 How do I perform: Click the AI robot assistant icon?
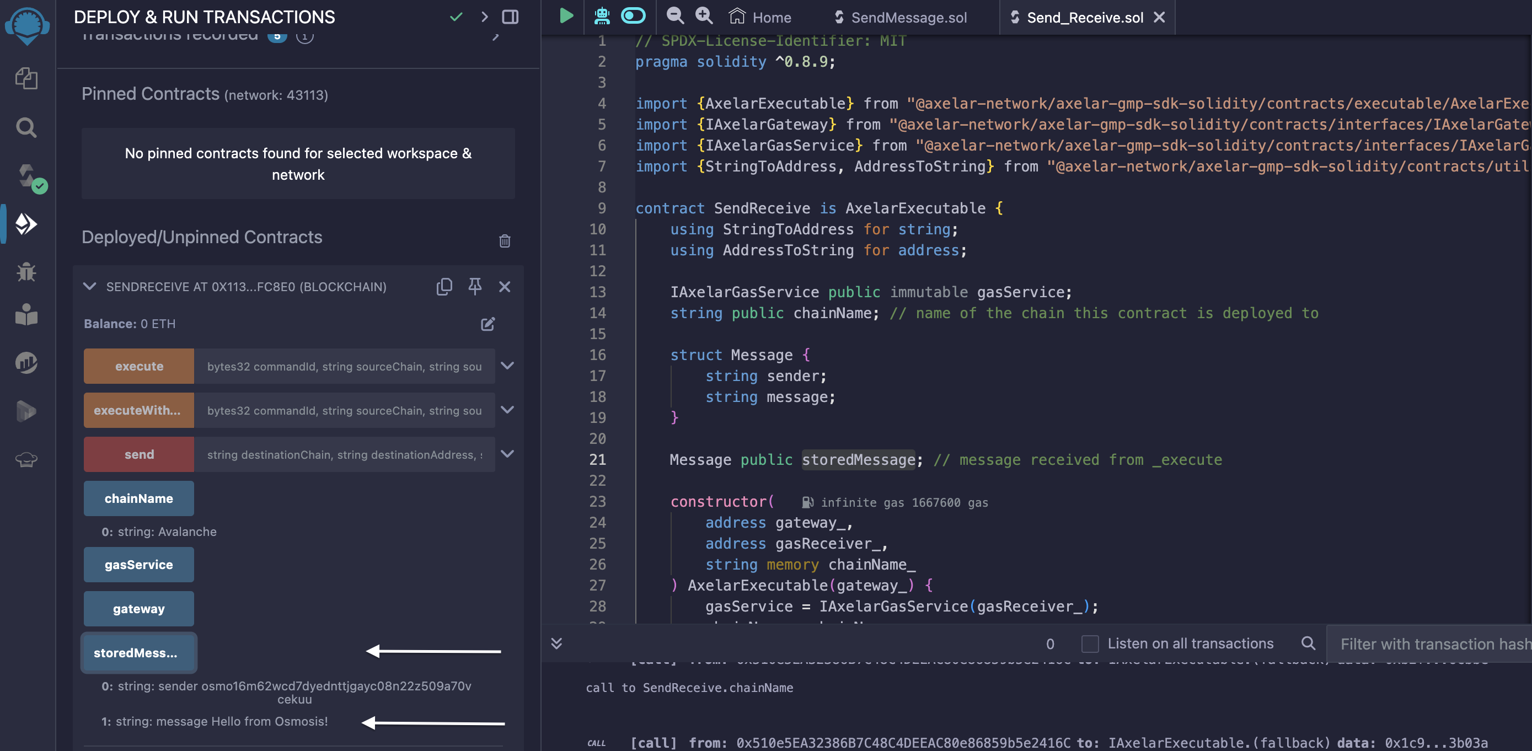pyautogui.click(x=602, y=16)
